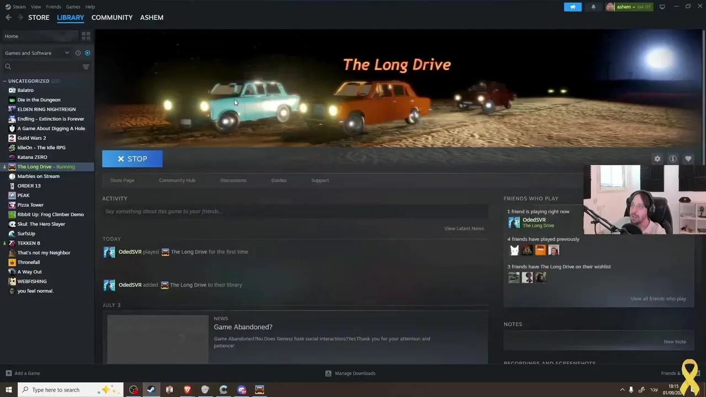
Task: Open the Discussions link
Action: pos(233,180)
